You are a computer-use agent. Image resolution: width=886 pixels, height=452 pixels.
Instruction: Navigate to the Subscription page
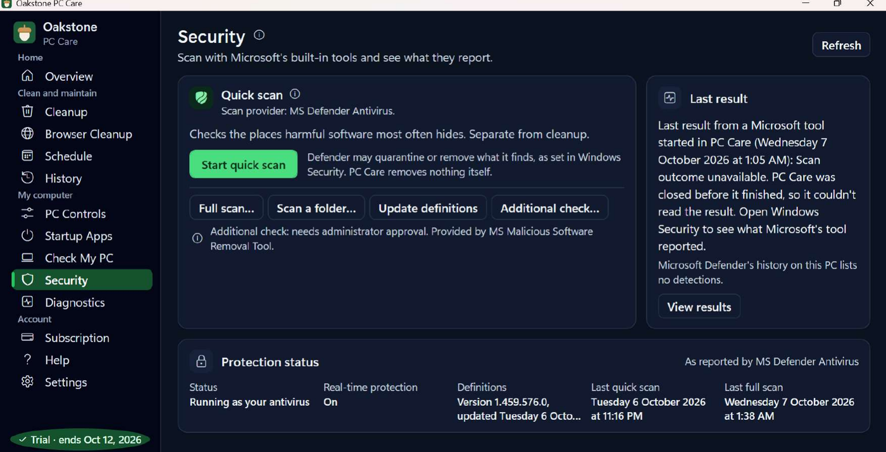click(x=82, y=338)
